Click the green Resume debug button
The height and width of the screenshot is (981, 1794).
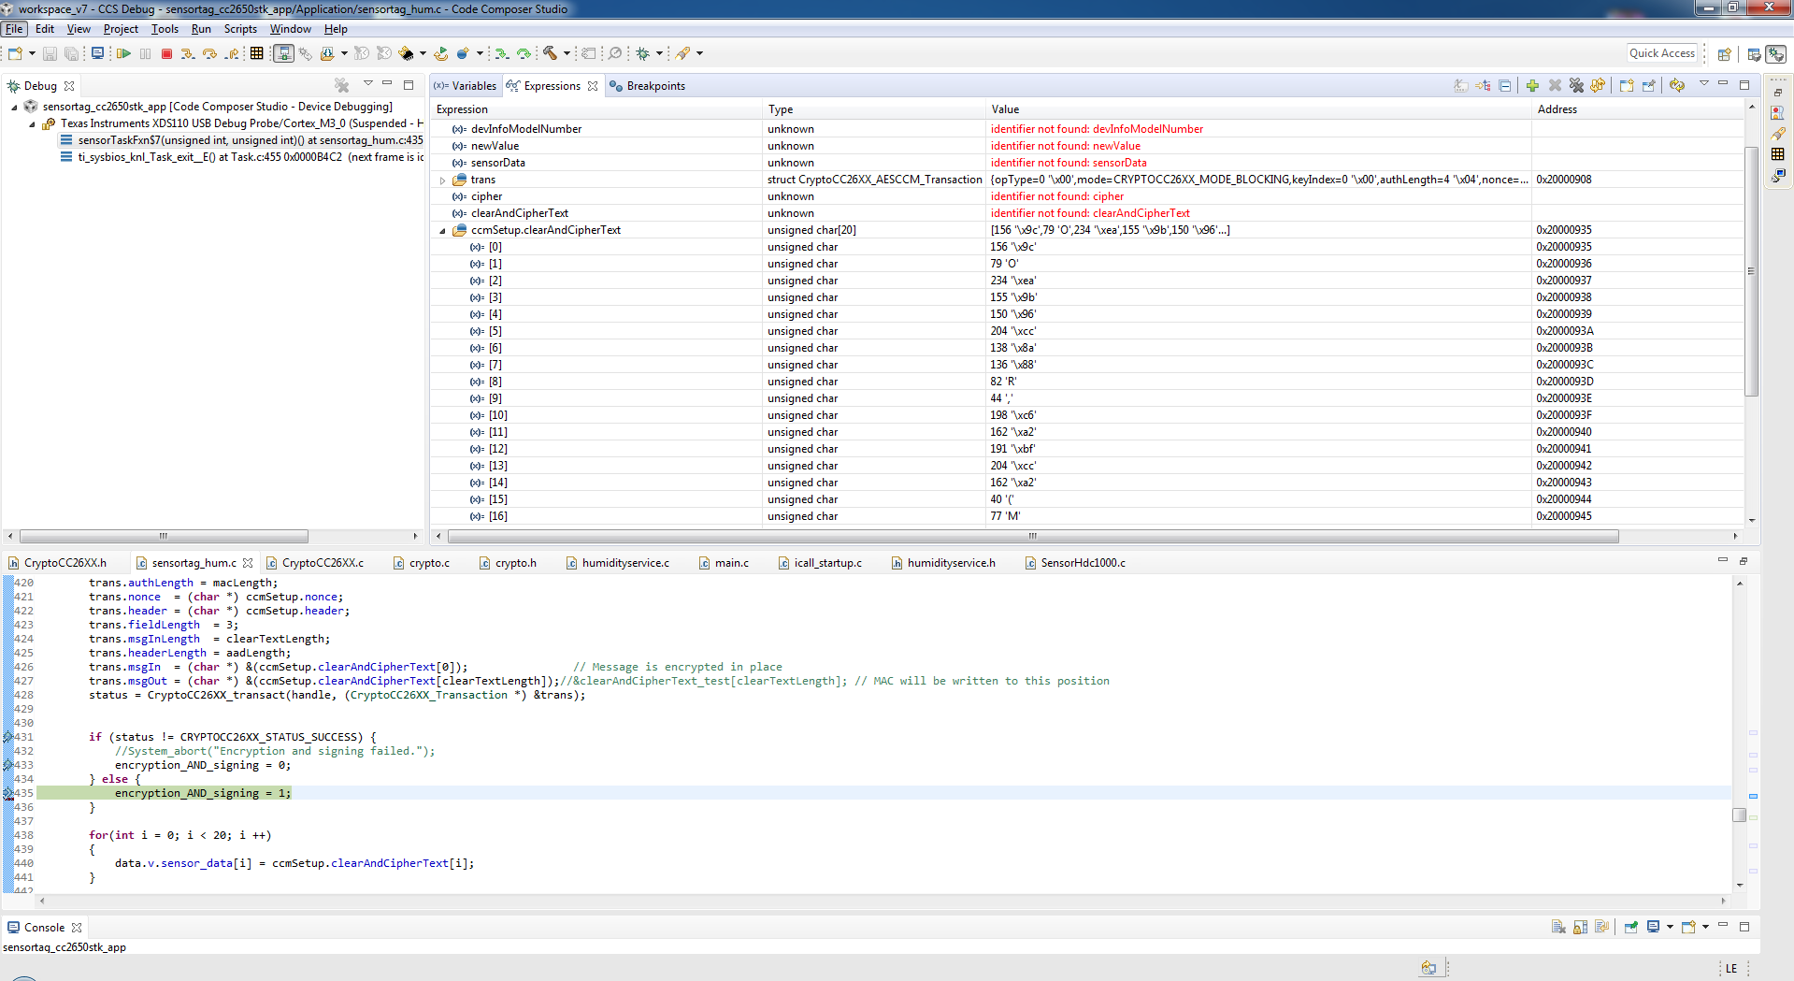click(x=123, y=54)
